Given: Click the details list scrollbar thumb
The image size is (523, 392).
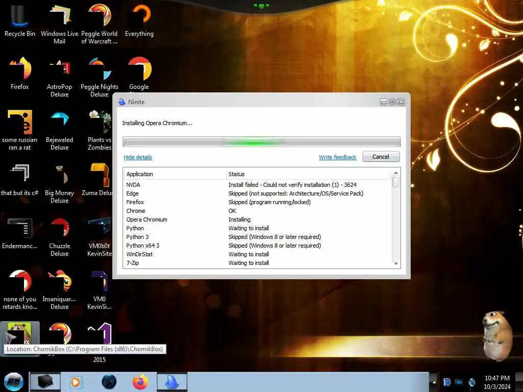Looking at the screenshot, I should pyautogui.click(x=396, y=182).
